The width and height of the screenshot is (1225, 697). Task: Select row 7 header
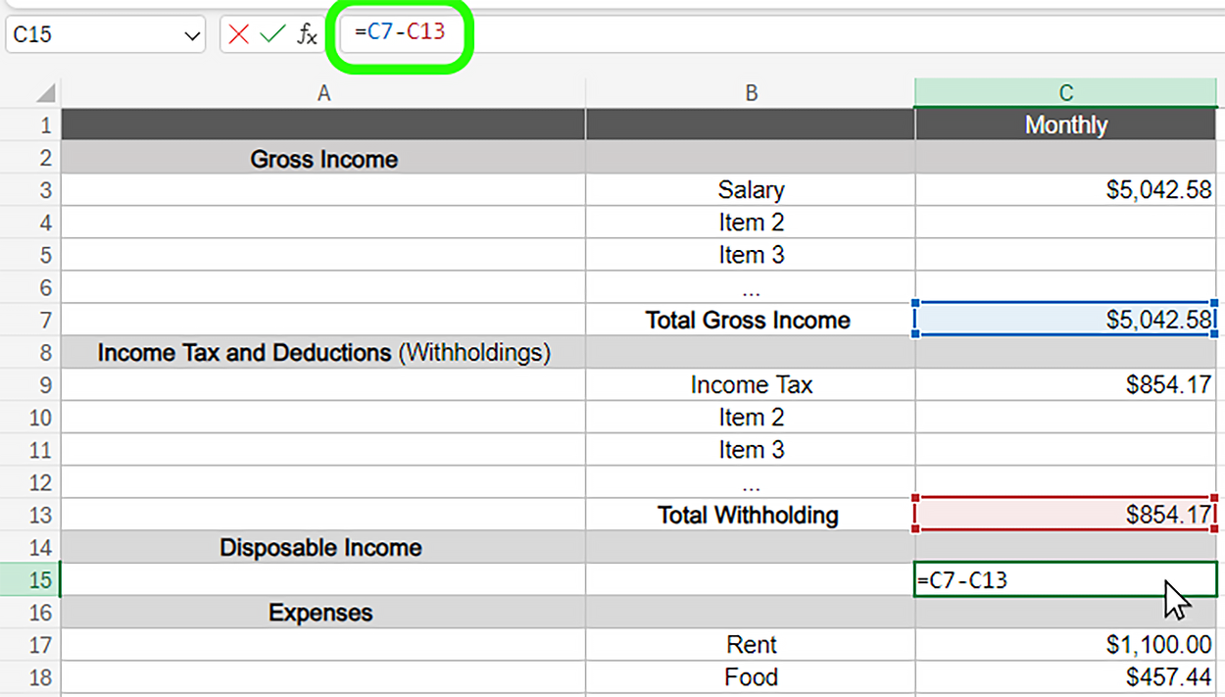tap(30, 320)
